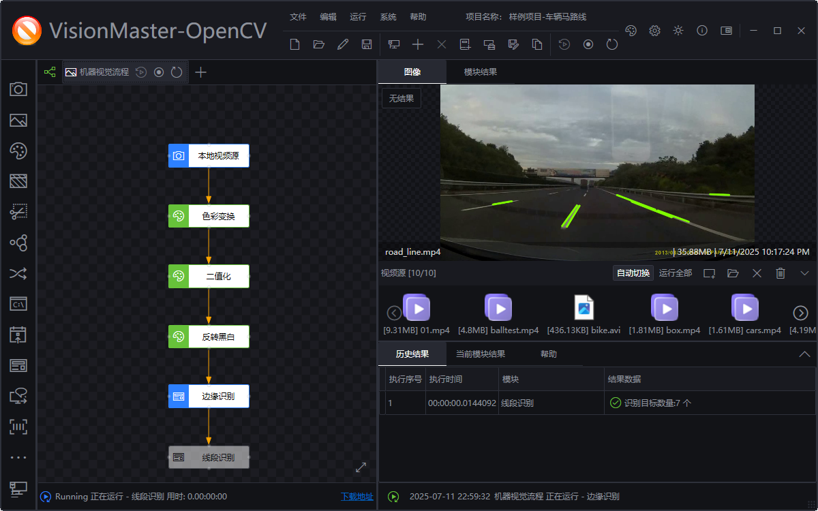Switch to the 模块结果 tab
Image resolution: width=818 pixels, height=511 pixels.
(x=480, y=70)
